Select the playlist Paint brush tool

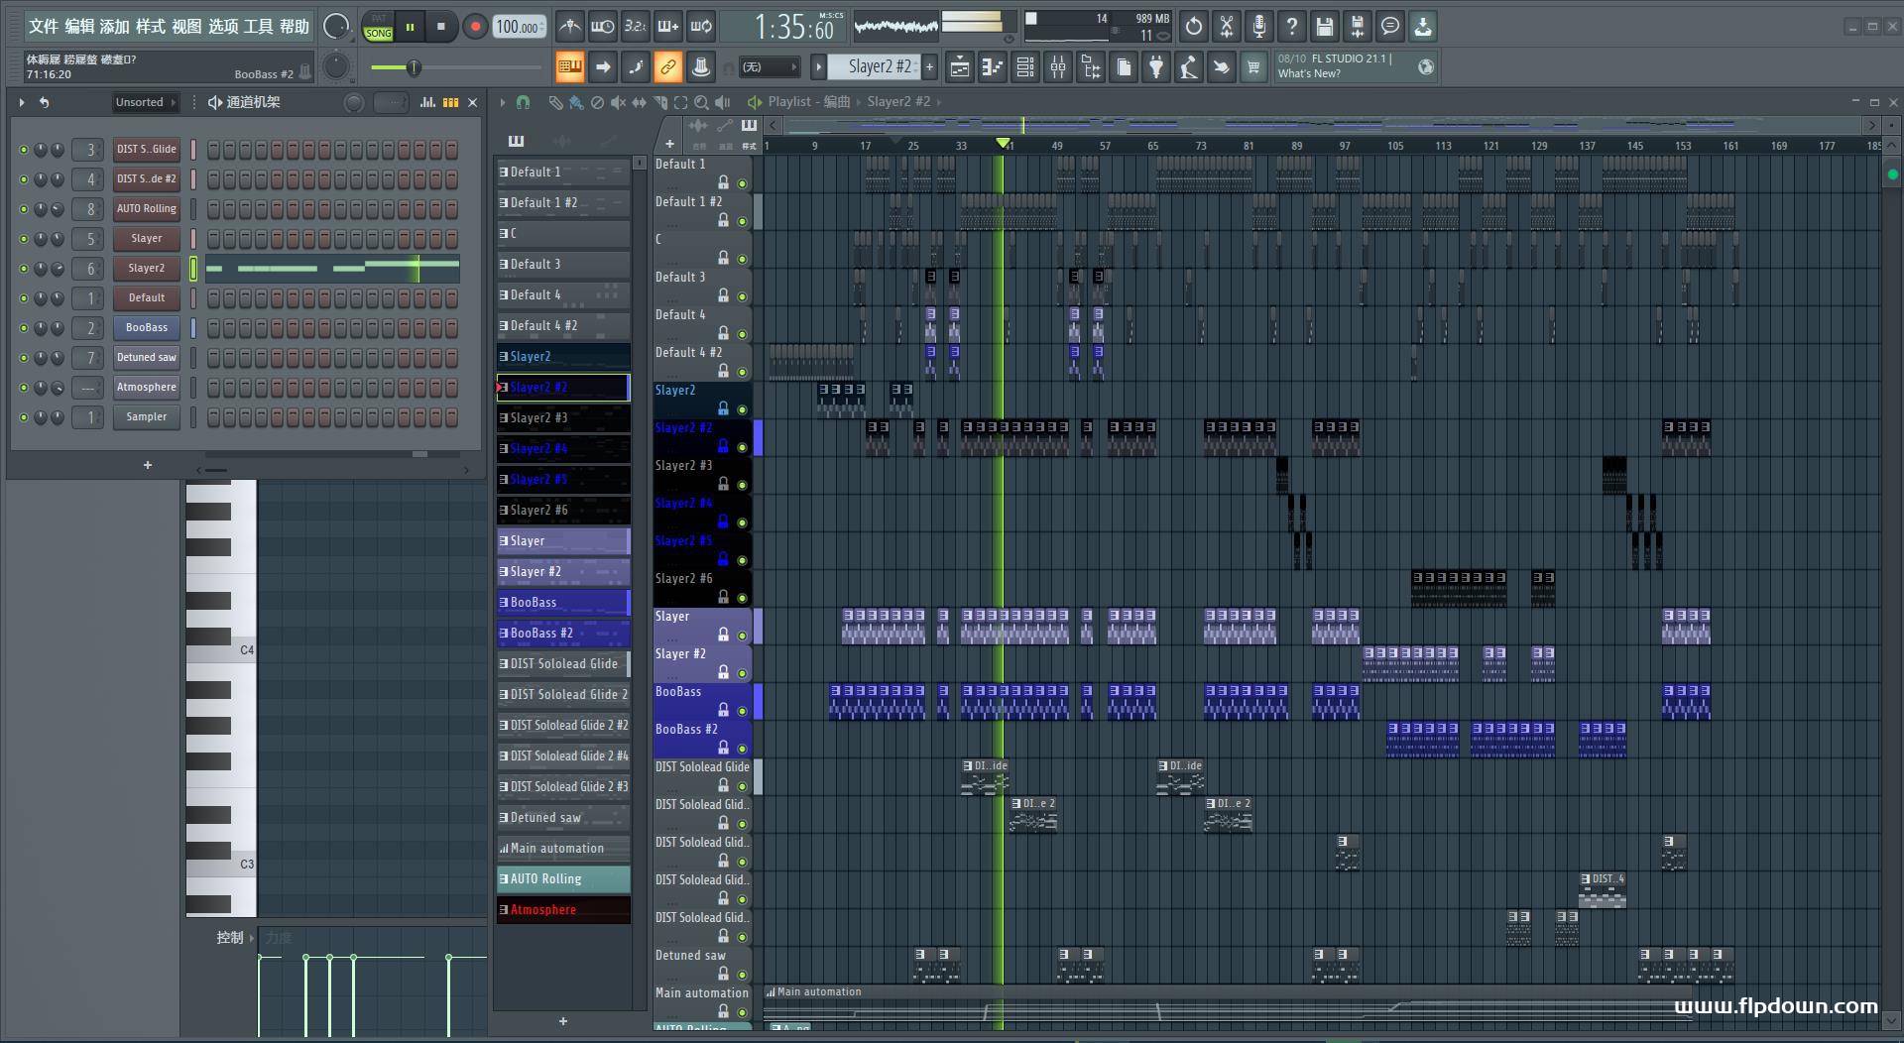[576, 102]
